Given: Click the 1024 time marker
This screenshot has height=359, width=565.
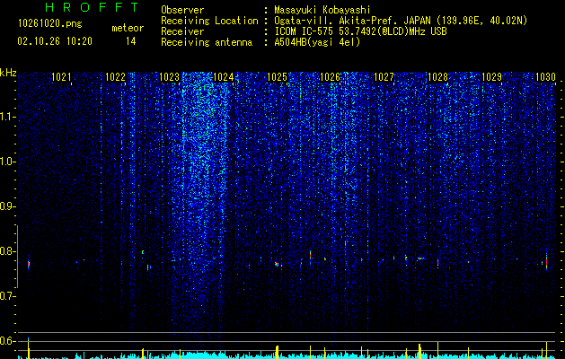Looking at the screenshot, I should pyautogui.click(x=224, y=76).
